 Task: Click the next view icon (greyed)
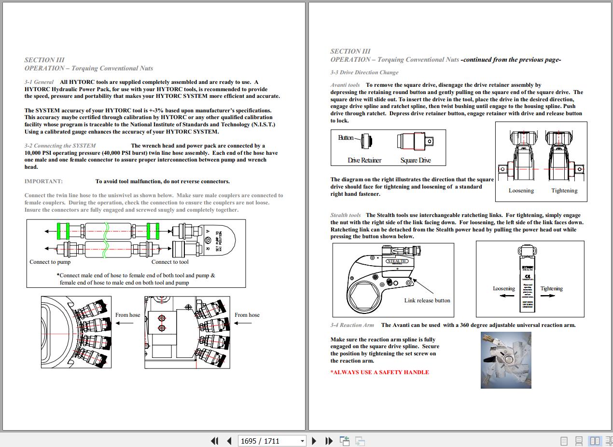360,441
